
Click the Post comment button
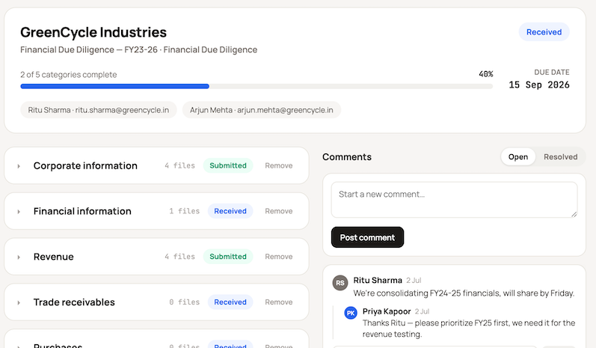tap(367, 237)
